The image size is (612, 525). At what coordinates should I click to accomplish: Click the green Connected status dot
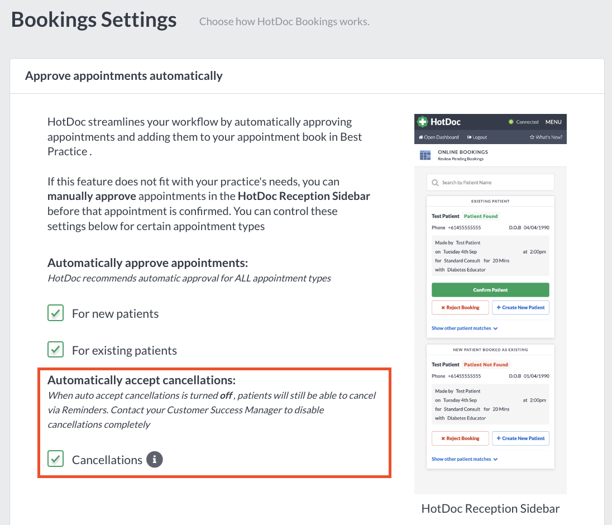coord(511,122)
